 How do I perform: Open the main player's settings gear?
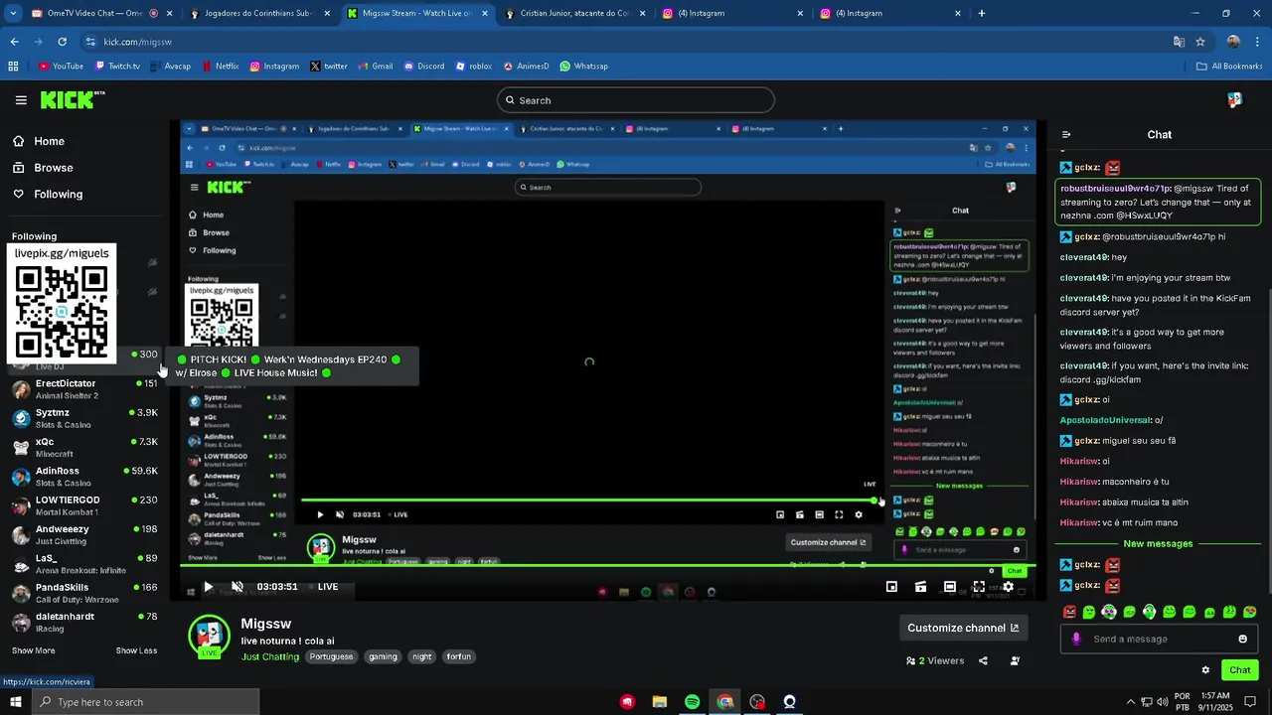pos(1008,587)
